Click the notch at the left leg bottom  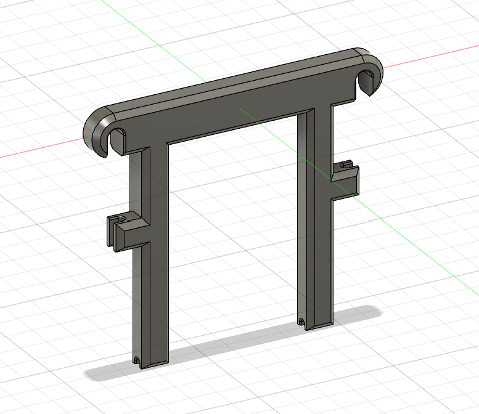(136, 359)
